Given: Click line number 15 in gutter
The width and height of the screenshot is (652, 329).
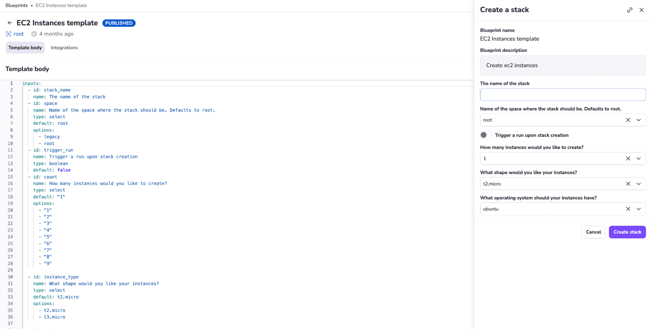Looking at the screenshot, I should click(10, 177).
